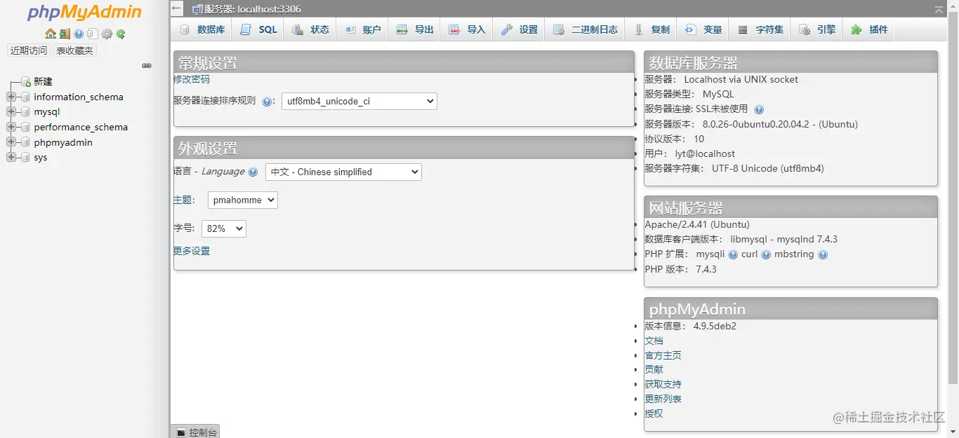Open the language dropdown 中文 - Chinese simplified

tap(343, 172)
